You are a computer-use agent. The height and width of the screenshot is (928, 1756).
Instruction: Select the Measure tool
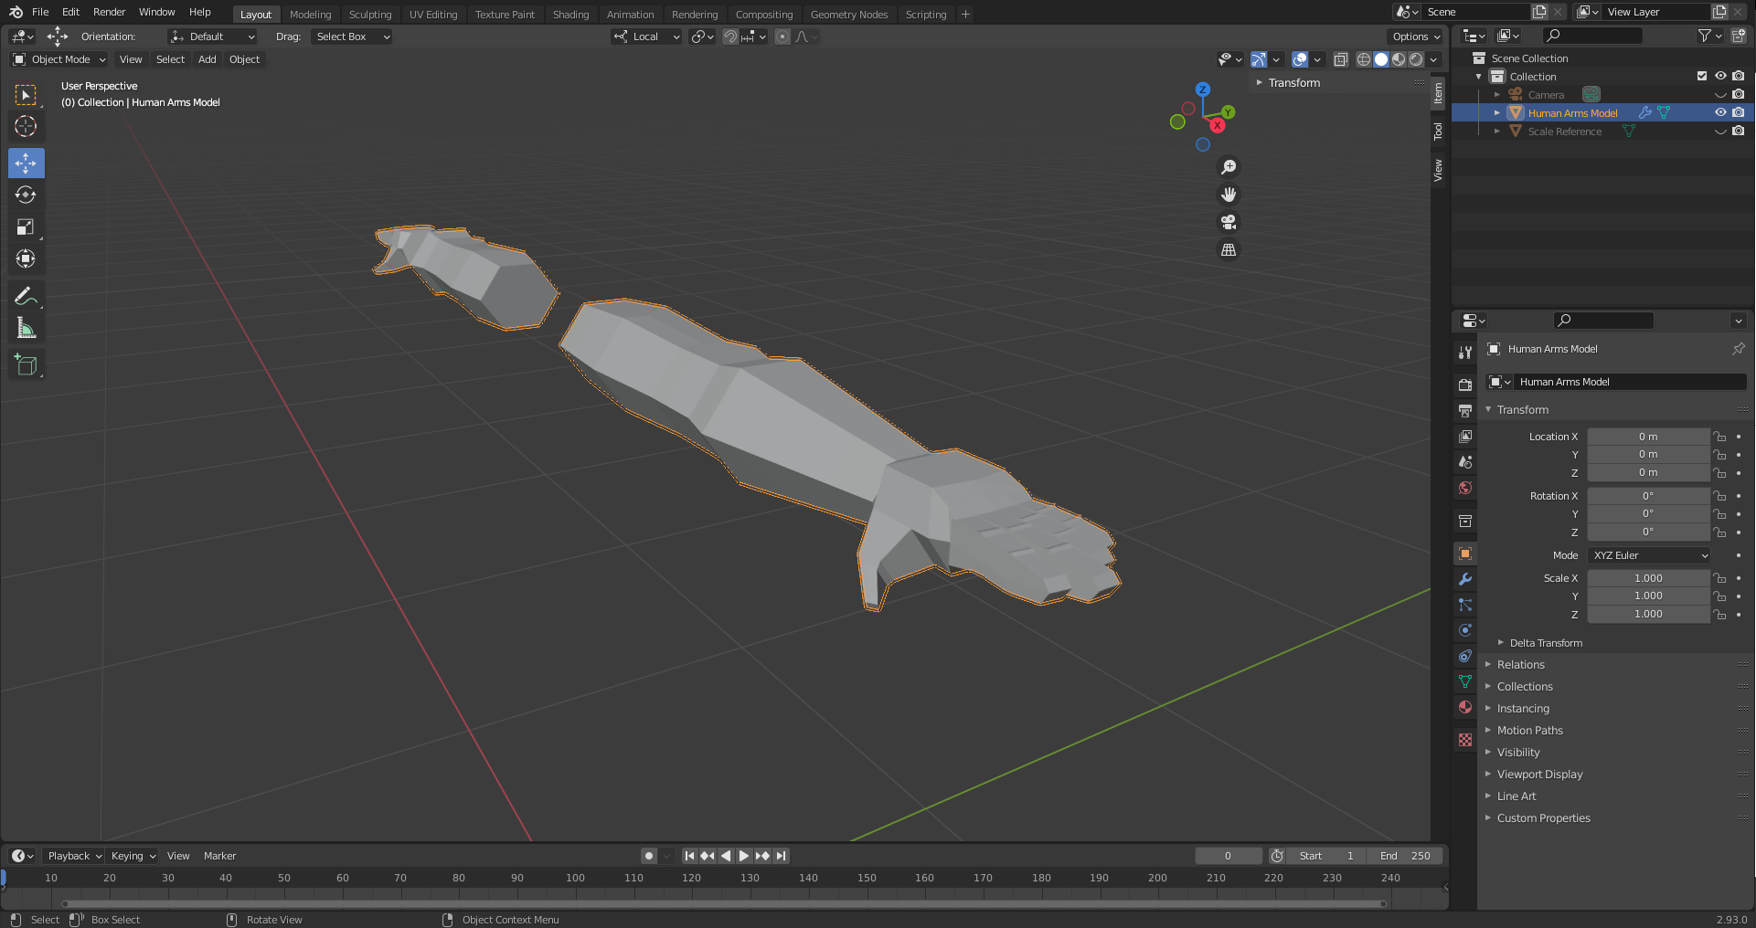[26, 328]
